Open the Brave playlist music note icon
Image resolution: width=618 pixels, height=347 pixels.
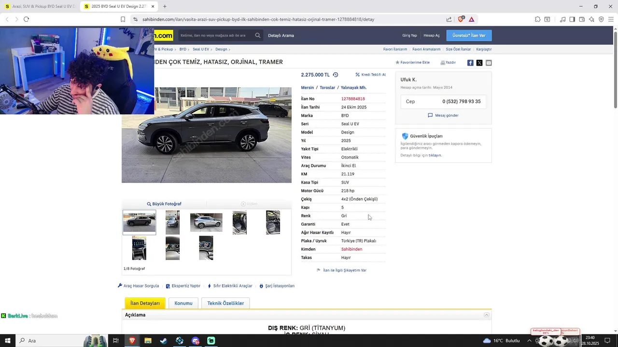click(x=562, y=19)
